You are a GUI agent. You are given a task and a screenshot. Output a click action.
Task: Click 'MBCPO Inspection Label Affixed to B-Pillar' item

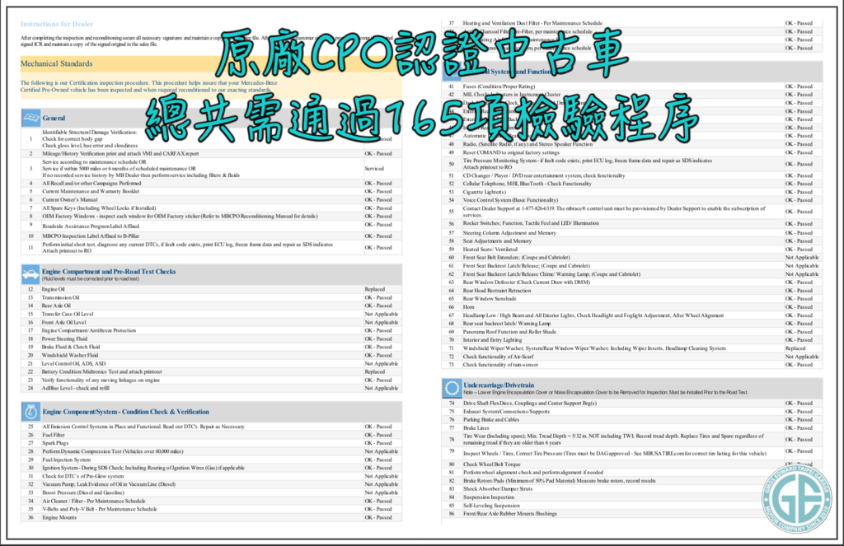click(91, 236)
